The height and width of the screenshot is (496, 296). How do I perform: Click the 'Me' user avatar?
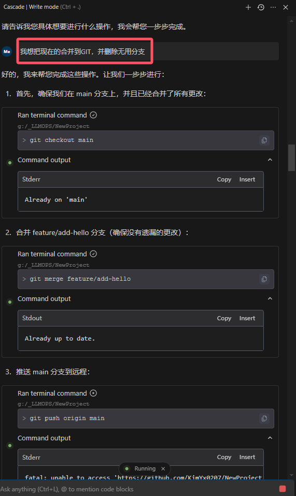(7, 51)
